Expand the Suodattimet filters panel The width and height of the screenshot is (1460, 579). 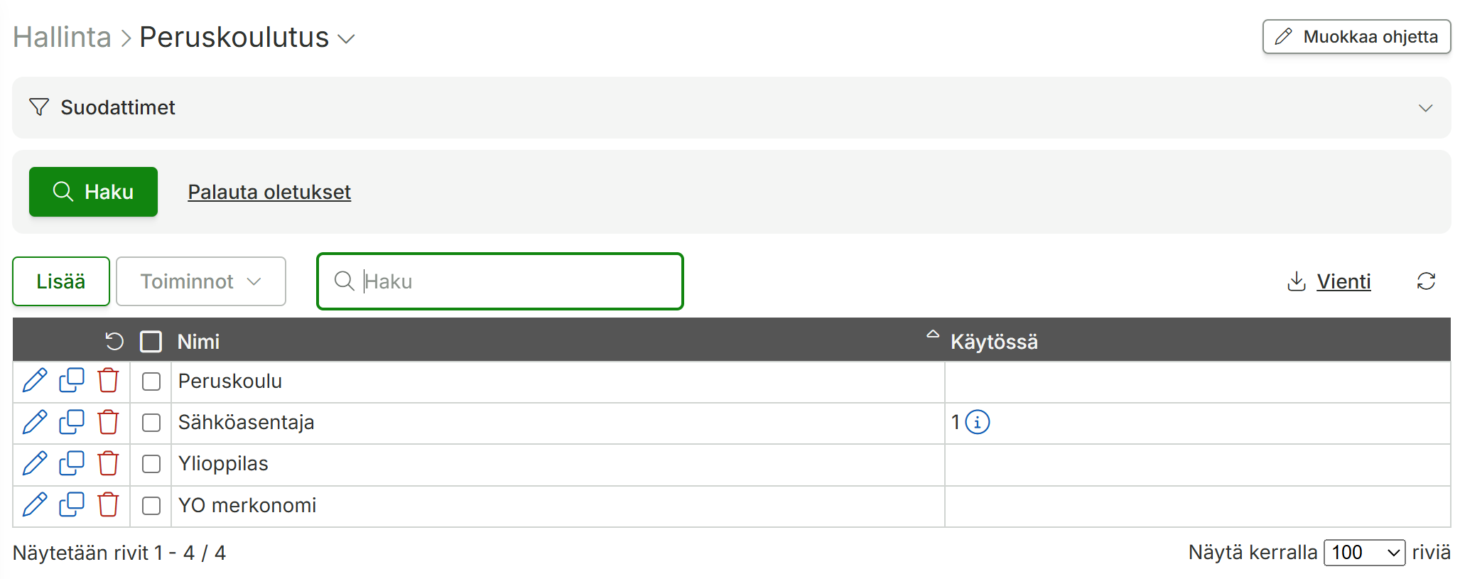[x=731, y=107]
